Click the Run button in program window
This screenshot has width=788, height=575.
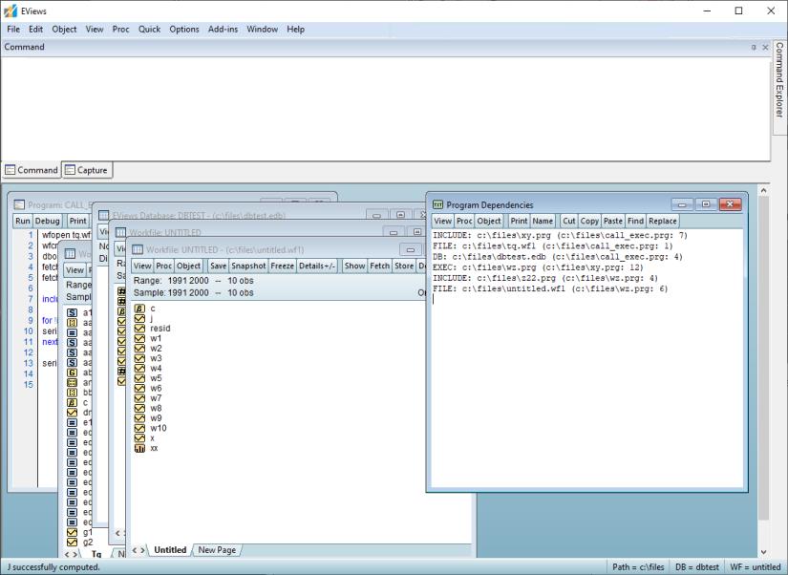click(22, 221)
